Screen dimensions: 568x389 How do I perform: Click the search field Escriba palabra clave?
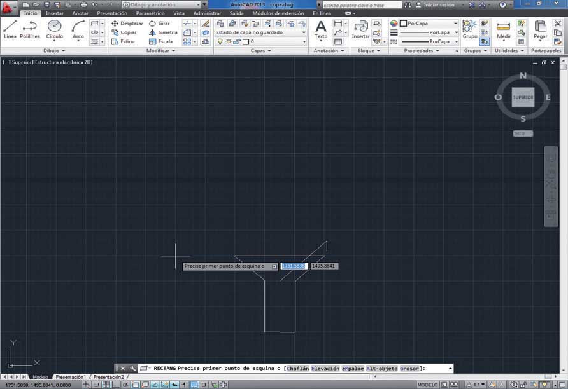pos(362,5)
